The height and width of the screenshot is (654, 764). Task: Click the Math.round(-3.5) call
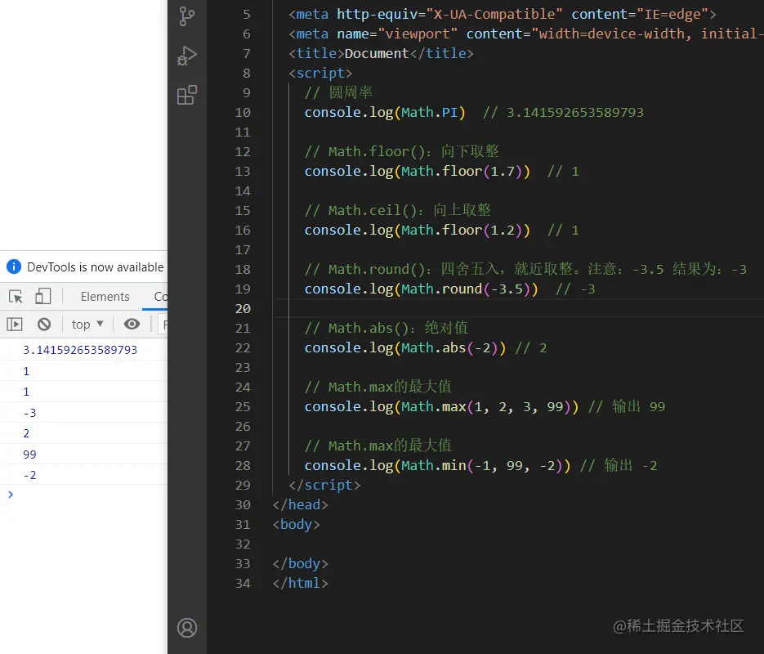(465, 289)
